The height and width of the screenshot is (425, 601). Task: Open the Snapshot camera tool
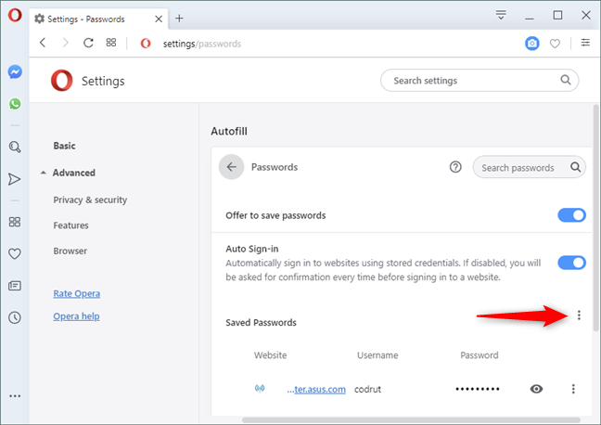pyautogui.click(x=531, y=43)
